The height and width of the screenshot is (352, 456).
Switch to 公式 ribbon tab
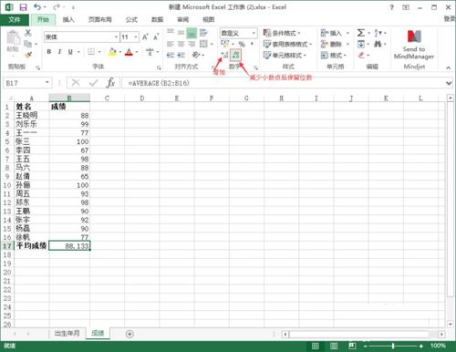pyautogui.click(x=131, y=20)
